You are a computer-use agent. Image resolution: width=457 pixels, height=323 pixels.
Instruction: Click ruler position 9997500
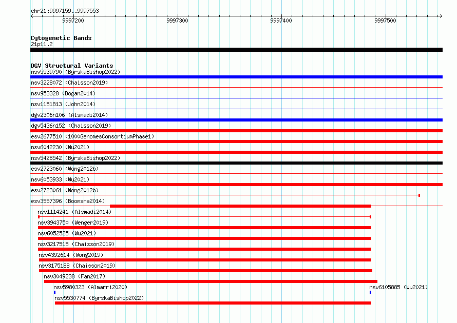(x=385, y=21)
